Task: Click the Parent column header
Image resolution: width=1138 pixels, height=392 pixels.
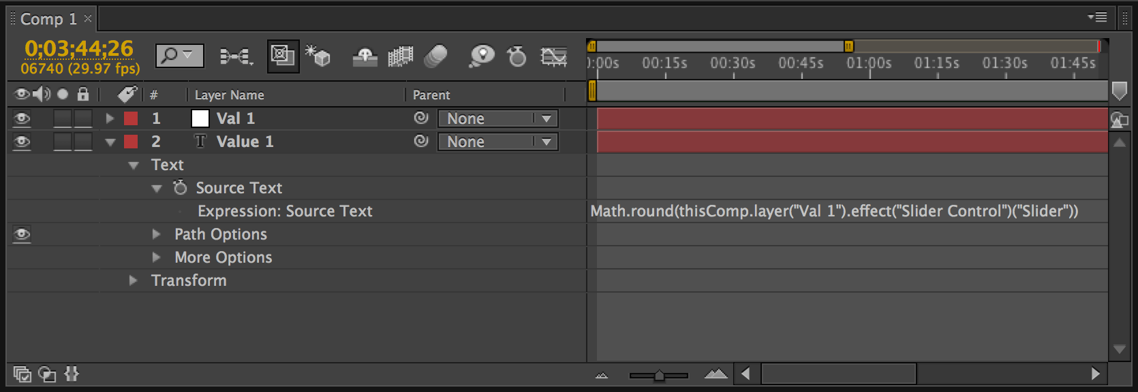Action: (431, 95)
